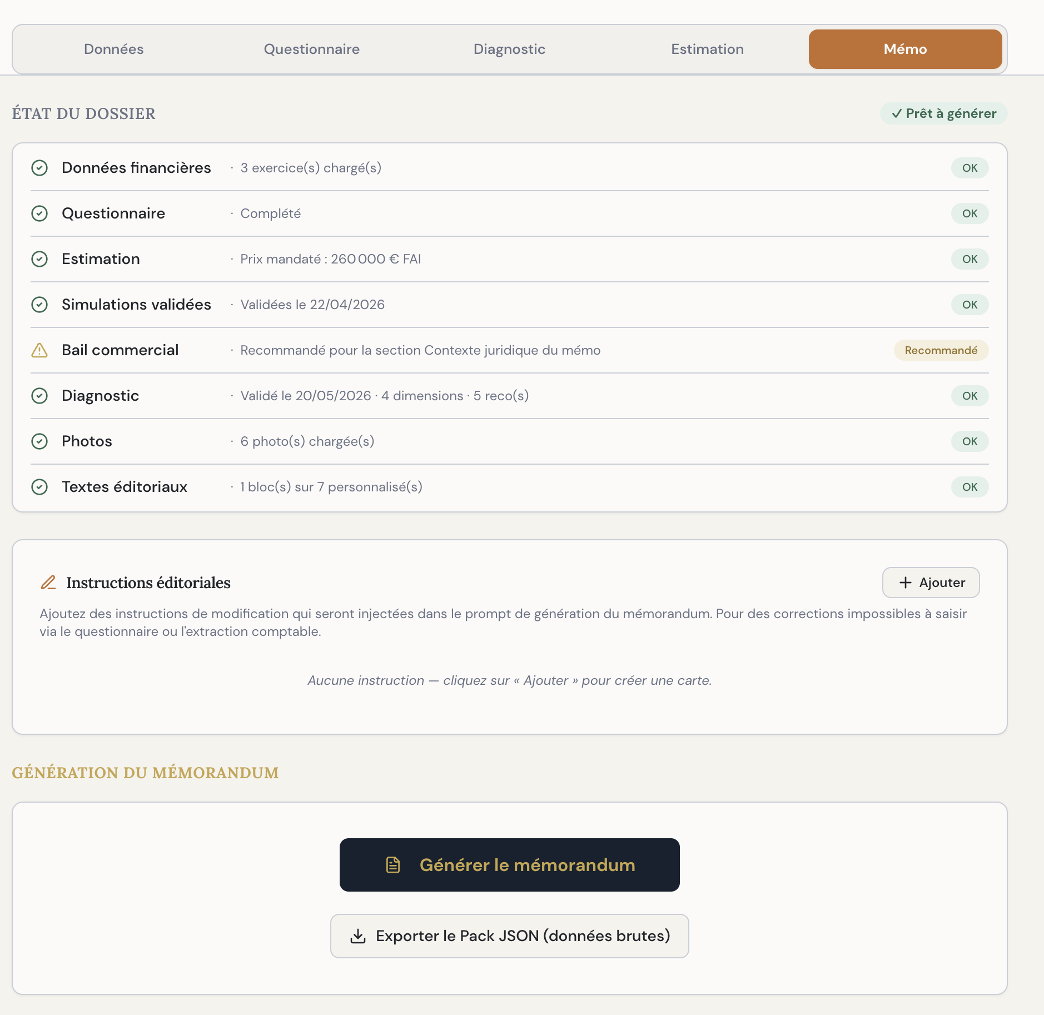Click the warning triangle for Bail commercial
This screenshot has height=1015, width=1044.
point(39,350)
